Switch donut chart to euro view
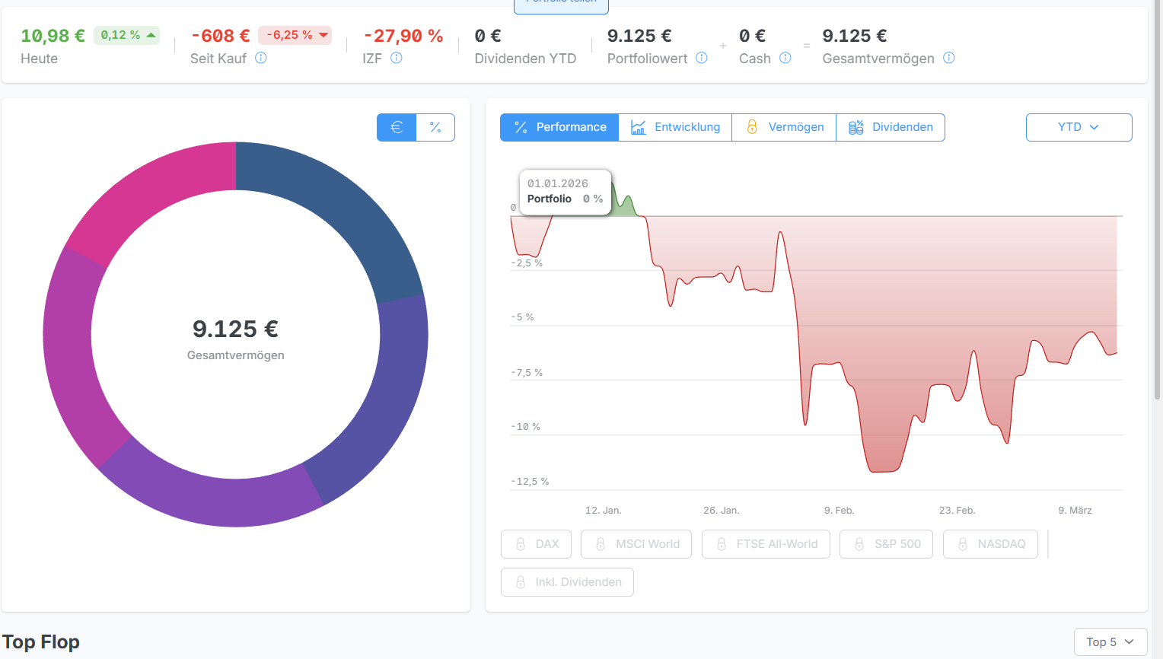The height and width of the screenshot is (659, 1163). coord(397,127)
